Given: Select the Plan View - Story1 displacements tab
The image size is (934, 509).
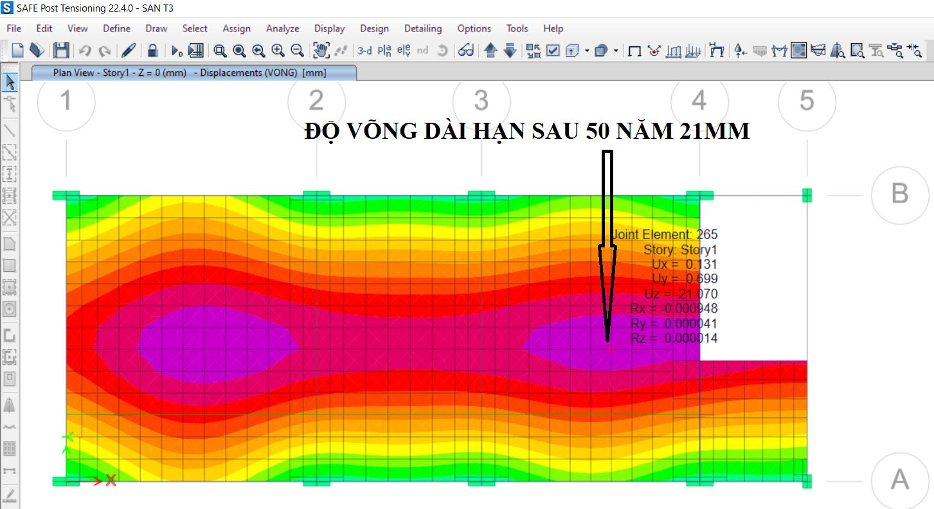Looking at the screenshot, I should pos(193,73).
